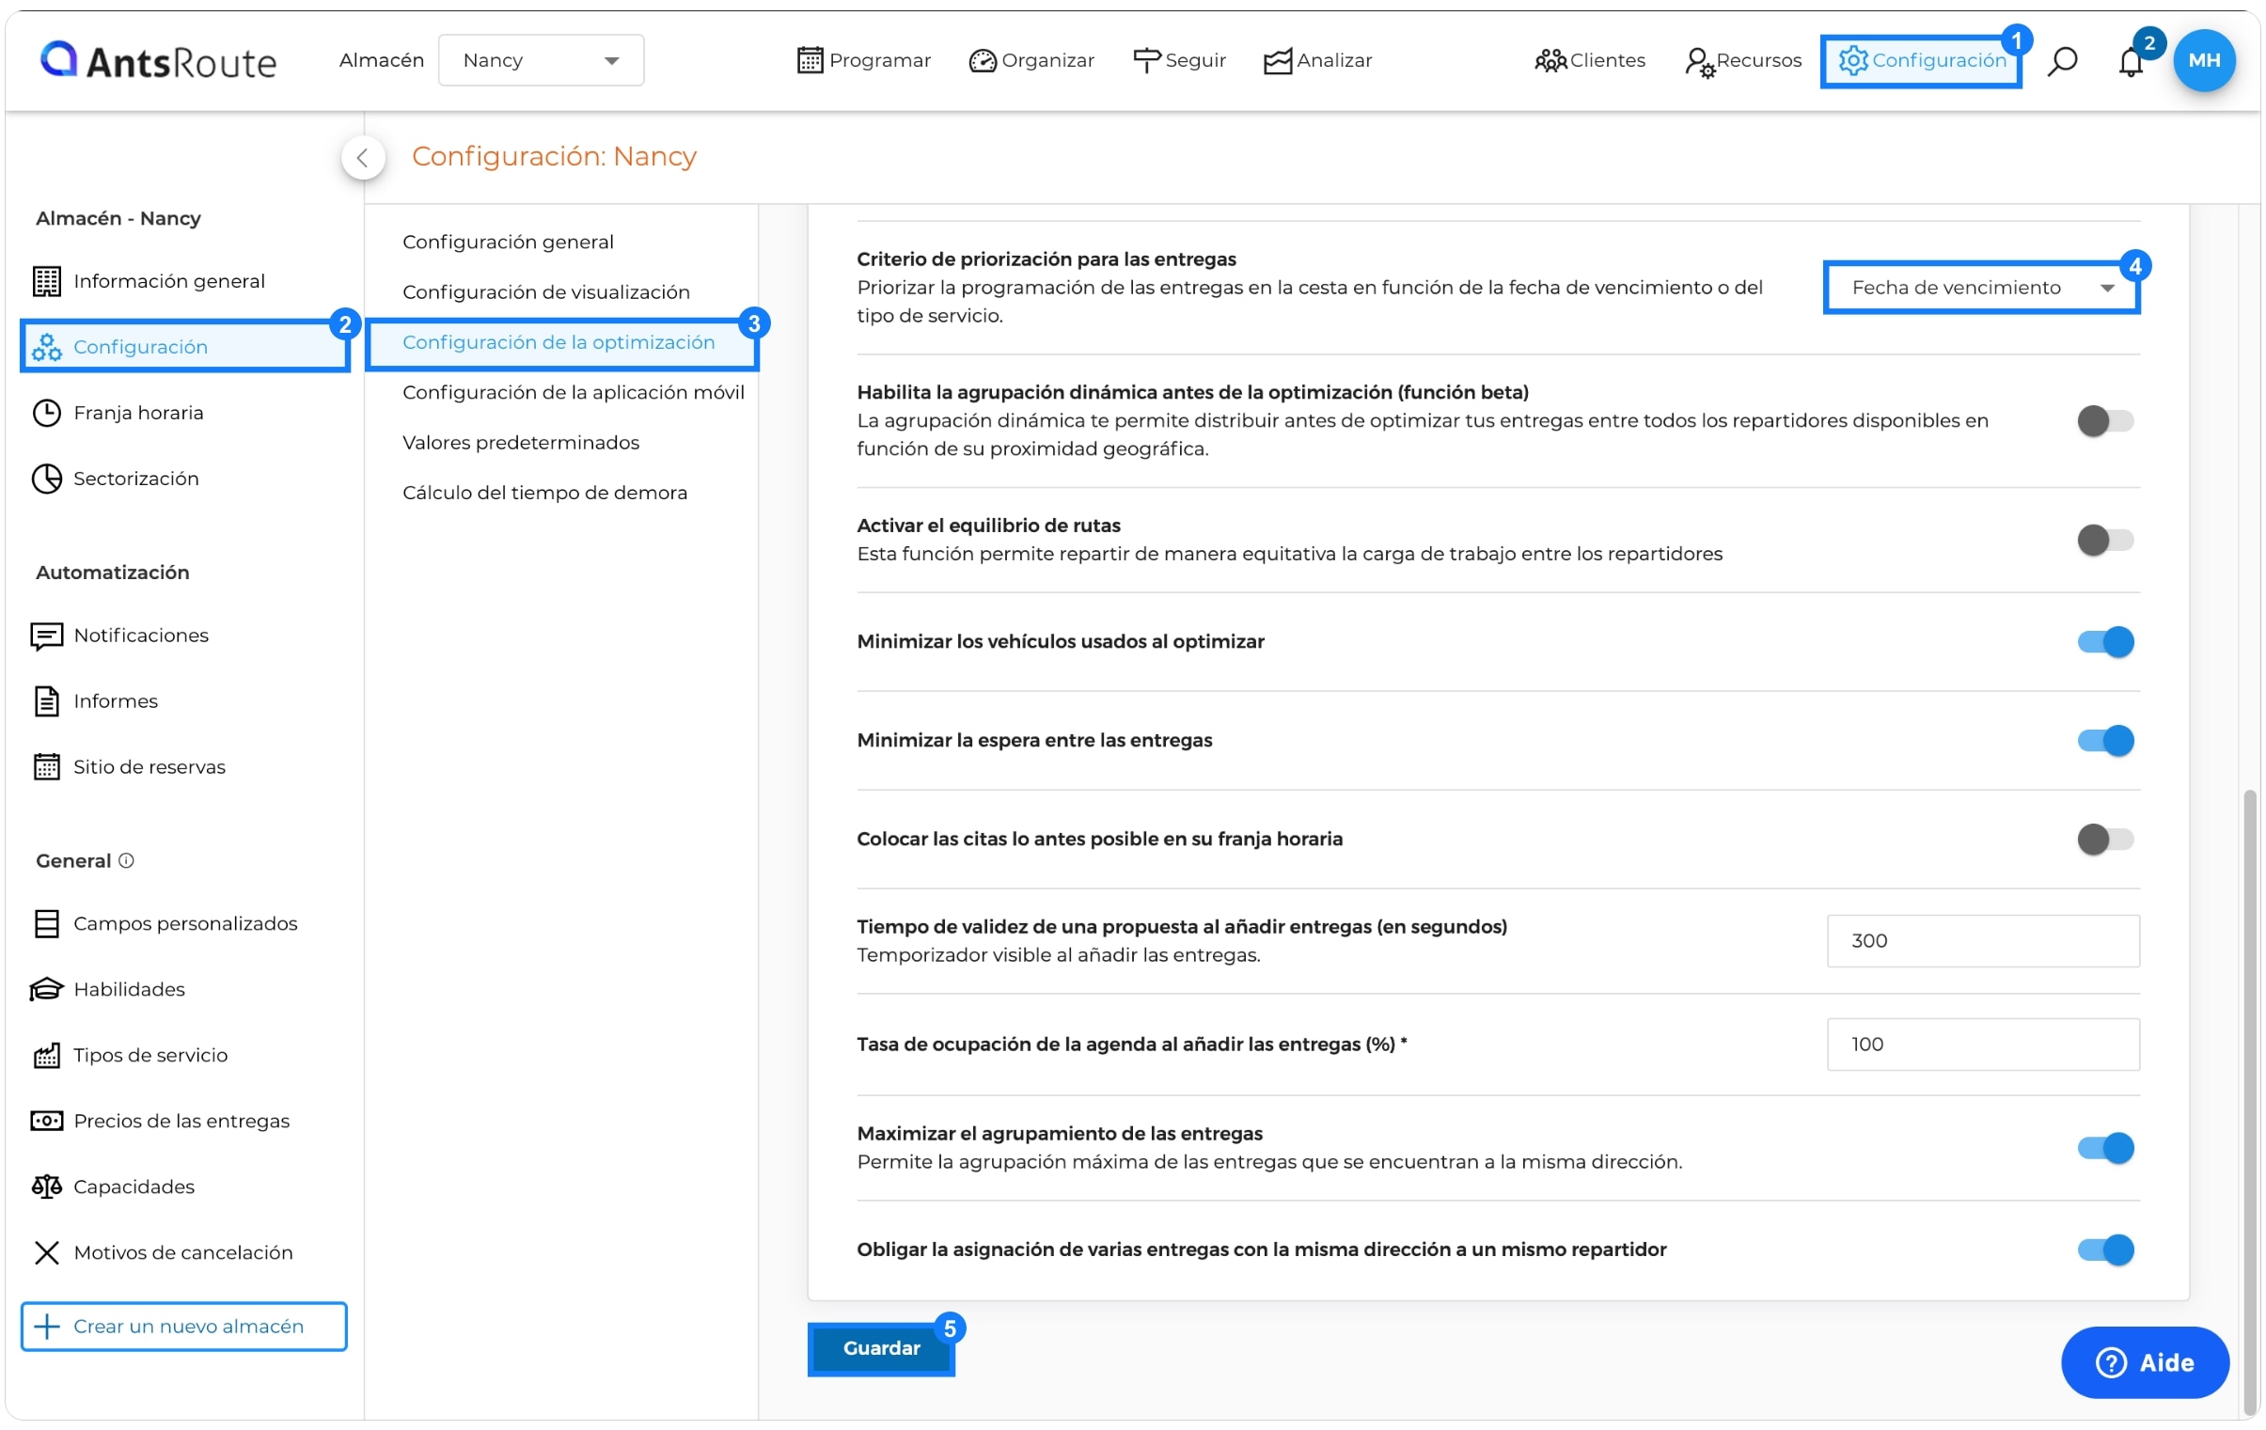
Task: Enable dynamic grouping before optimization toggle
Action: coord(2104,420)
